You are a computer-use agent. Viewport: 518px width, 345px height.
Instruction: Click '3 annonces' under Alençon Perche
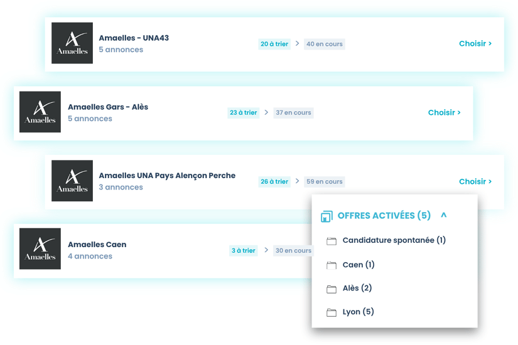click(121, 187)
